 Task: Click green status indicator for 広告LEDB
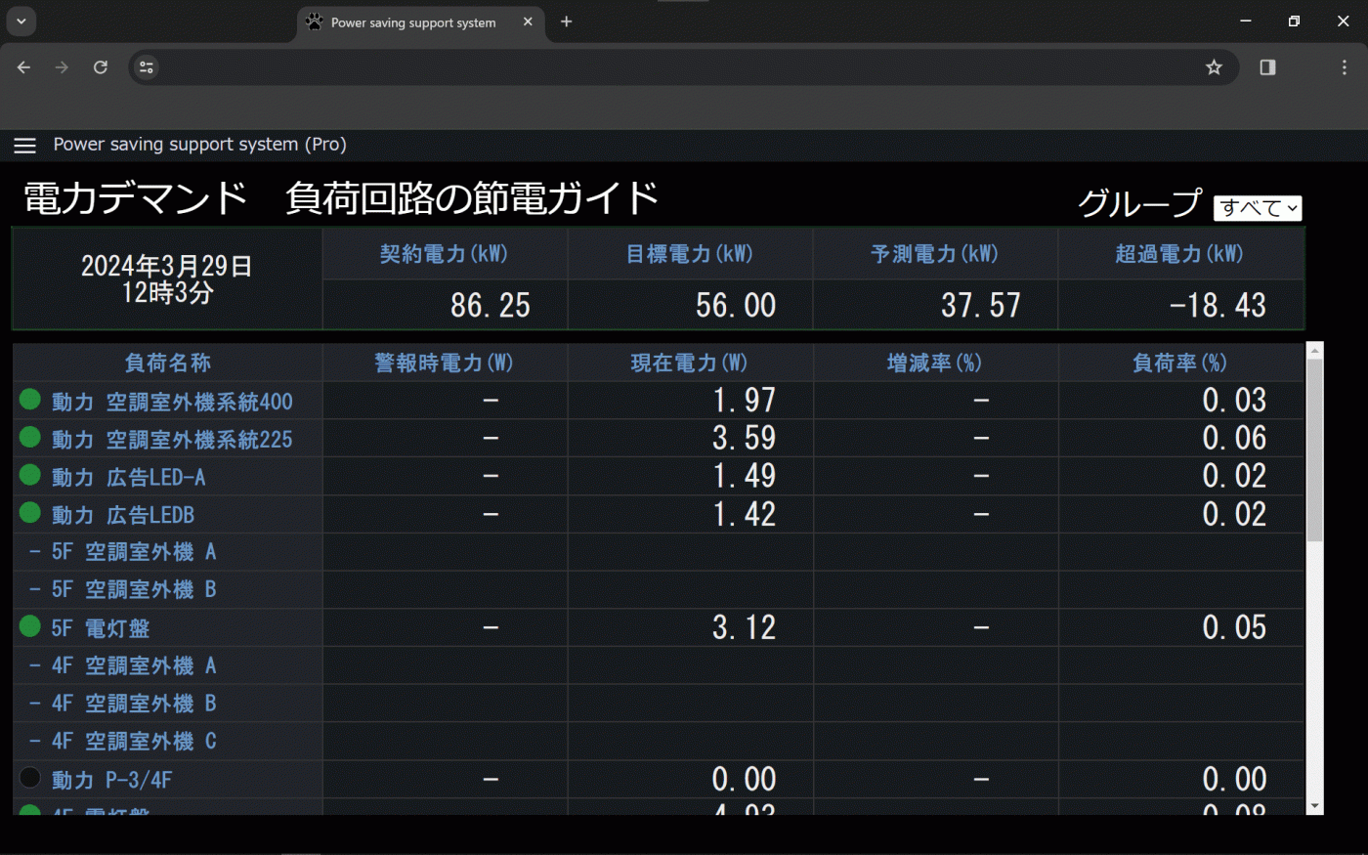[x=30, y=512]
